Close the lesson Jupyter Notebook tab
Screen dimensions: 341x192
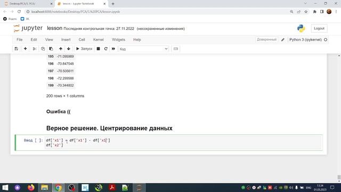pyautogui.click(x=104, y=4)
